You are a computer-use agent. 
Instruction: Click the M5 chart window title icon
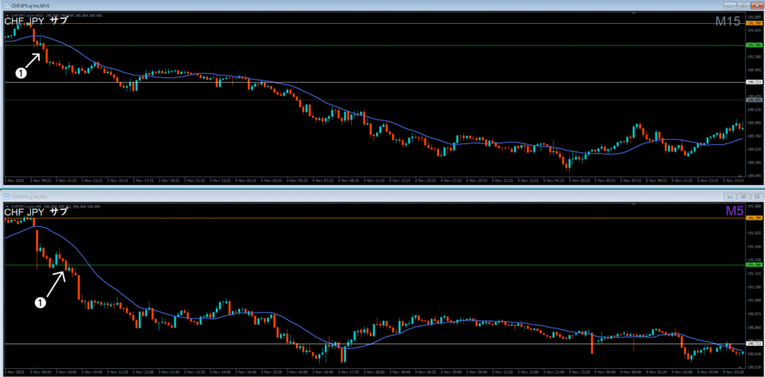click(x=6, y=196)
